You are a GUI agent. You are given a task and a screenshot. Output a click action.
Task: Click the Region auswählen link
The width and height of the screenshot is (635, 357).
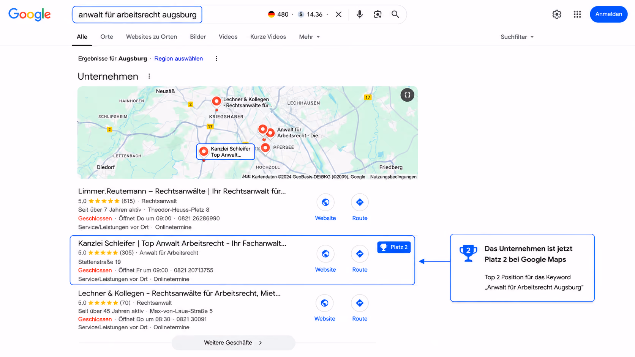[178, 58]
